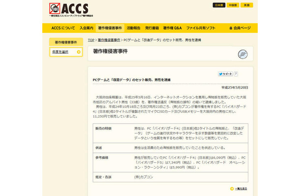300x196 pixels.
Task: Open 一覧を見る link
Action: coord(241,189)
